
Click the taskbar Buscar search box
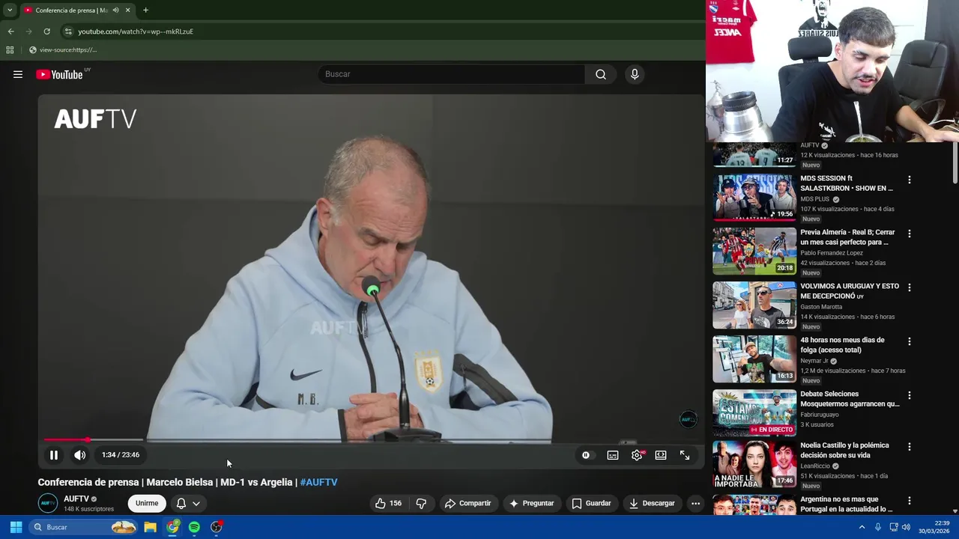(84, 527)
